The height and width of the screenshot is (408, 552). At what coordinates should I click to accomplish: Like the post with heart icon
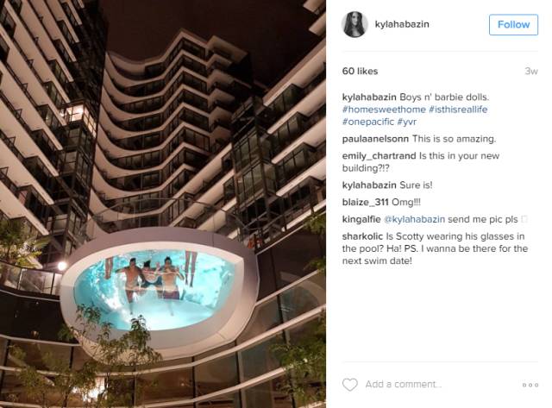point(349,385)
